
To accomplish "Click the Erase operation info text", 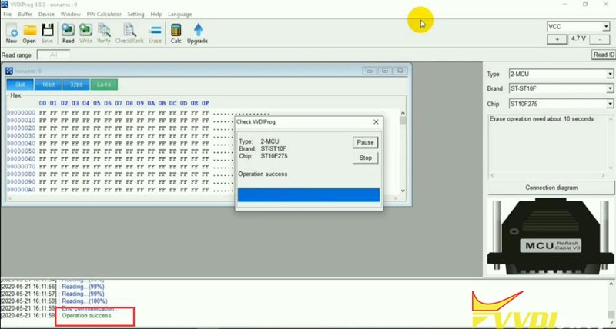I will pyautogui.click(x=542, y=119).
